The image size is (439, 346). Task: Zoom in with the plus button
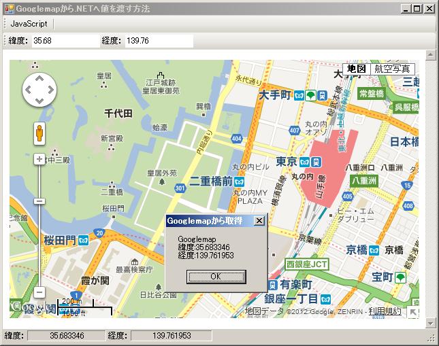[x=39, y=159]
